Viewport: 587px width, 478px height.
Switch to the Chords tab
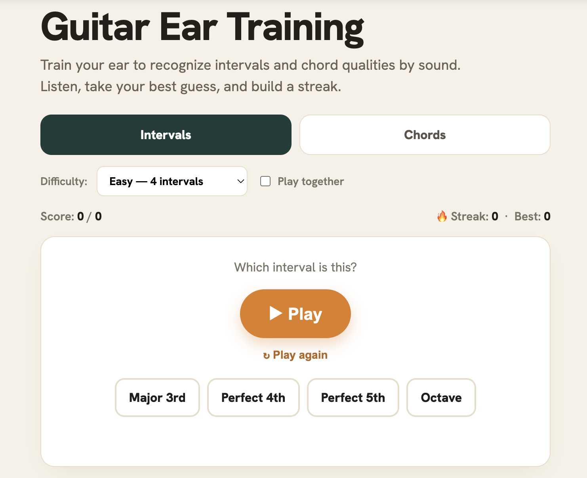(425, 135)
